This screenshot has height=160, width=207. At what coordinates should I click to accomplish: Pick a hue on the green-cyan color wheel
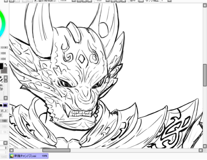pyautogui.click(x=4, y=24)
